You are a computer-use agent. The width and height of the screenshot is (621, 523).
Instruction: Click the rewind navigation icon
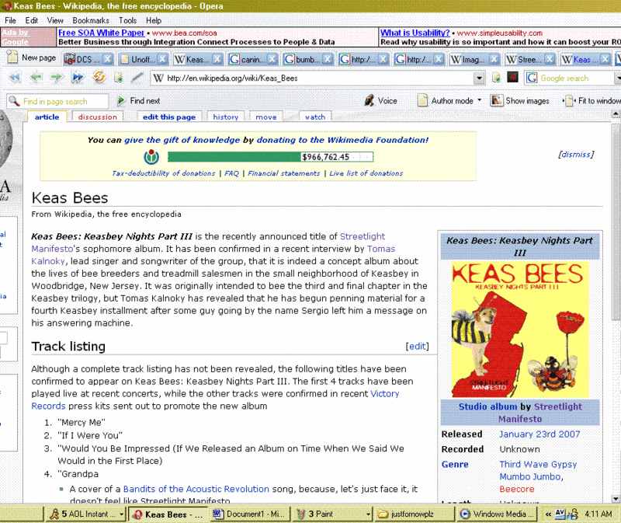[x=15, y=77]
